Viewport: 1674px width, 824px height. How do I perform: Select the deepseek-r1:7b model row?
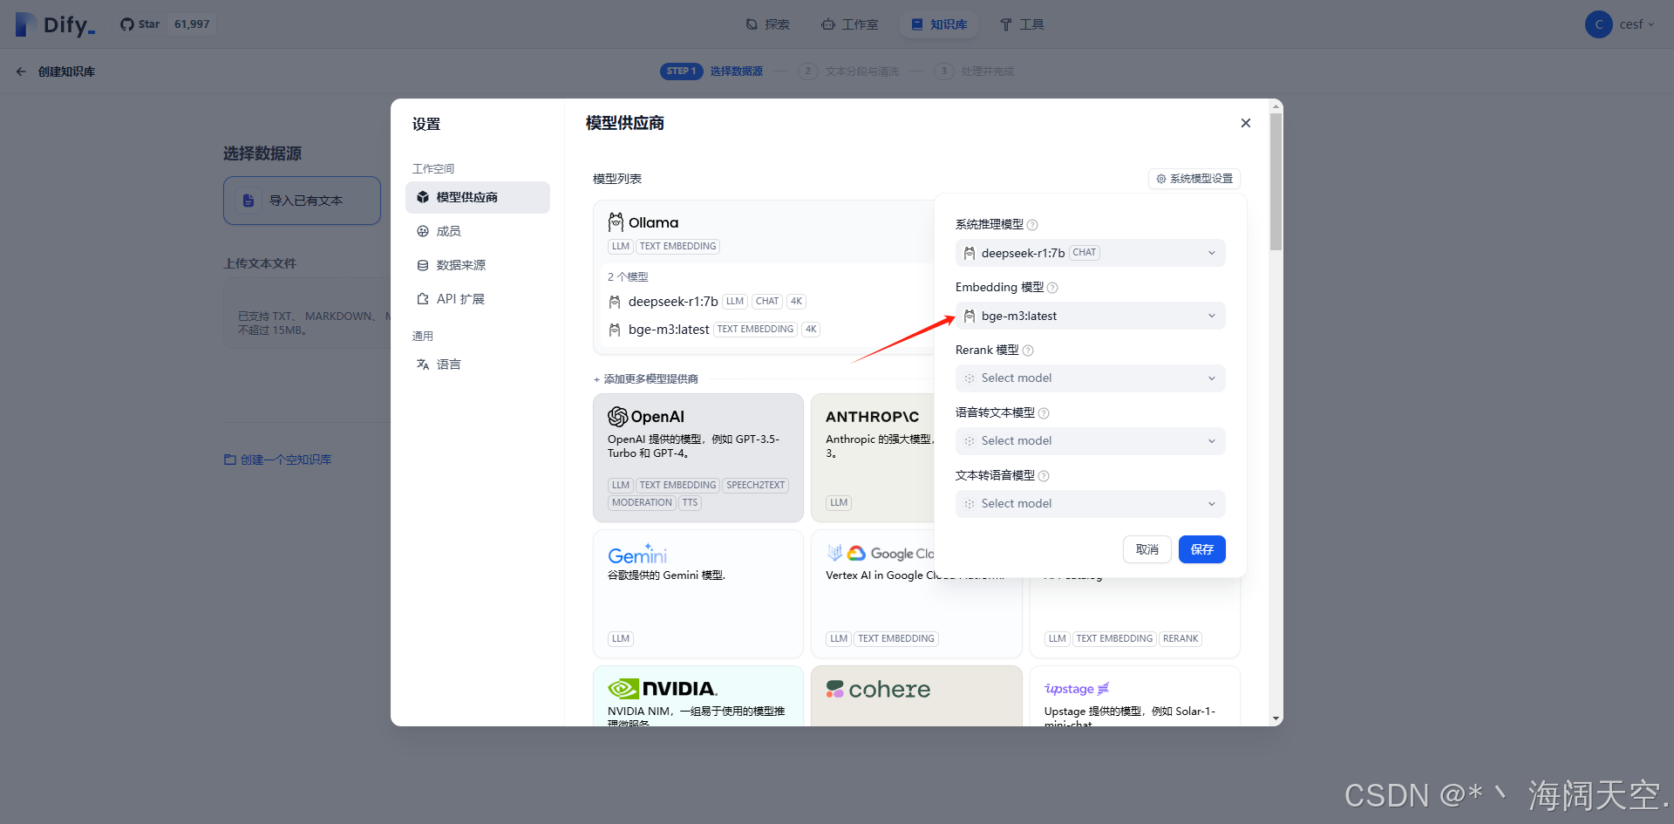pos(767,302)
